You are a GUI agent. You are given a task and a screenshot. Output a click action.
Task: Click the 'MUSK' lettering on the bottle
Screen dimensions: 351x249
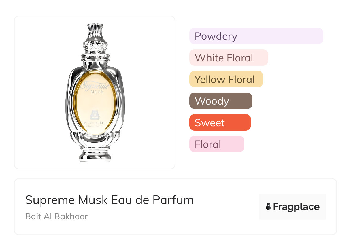coord(95,92)
